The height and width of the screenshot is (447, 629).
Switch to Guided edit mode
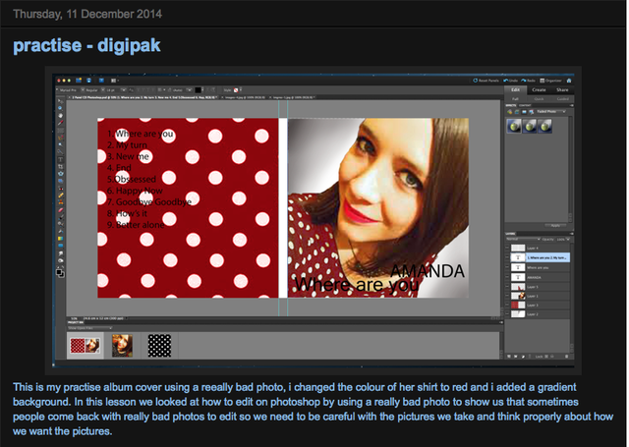563,99
